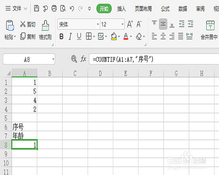219x175 pixels.
Task: Increase font size with A+ icon
Action: click(130, 24)
